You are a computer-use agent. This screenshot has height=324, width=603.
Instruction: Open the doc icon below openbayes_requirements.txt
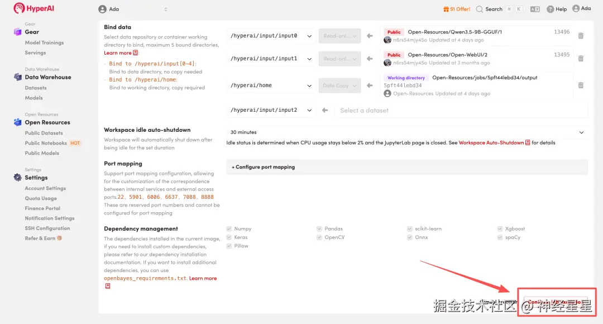point(108,286)
